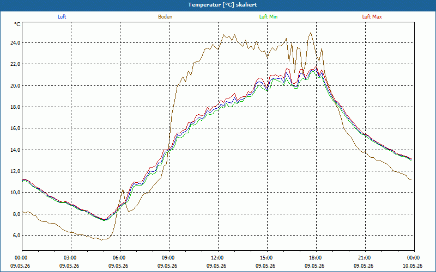The height and width of the screenshot is (272, 436).
Task: Click the 10,0 y-axis value
Action: point(15,193)
